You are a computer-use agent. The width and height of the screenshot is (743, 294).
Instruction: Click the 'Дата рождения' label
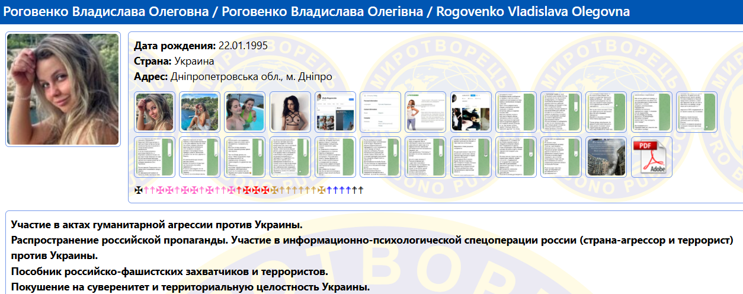175,46
